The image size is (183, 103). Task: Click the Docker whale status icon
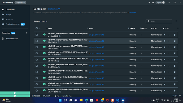pos(15,93)
